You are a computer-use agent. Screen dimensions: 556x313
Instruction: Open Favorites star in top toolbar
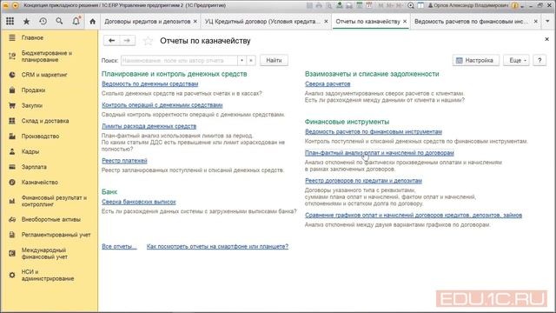coord(26,21)
